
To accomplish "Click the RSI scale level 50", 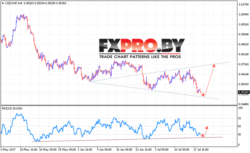I will click(x=239, y=126).
